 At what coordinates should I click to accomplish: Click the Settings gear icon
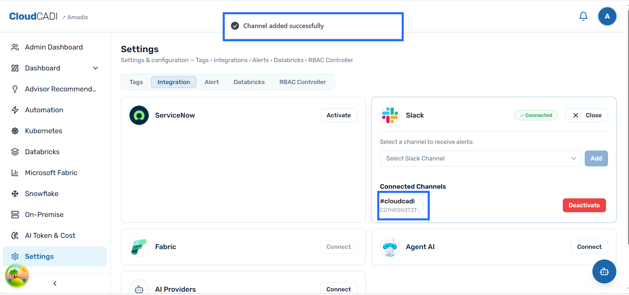[15, 256]
